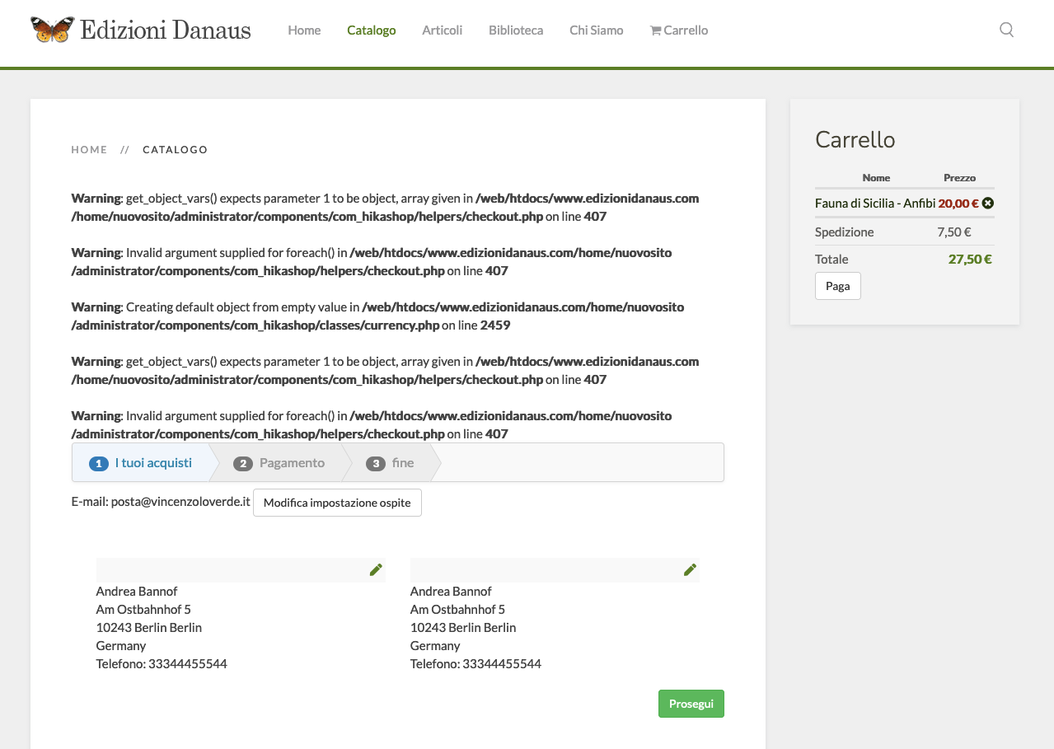This screenshot has height=749, width=1054.
Task: Select the 'fine' checkout step
Action: 390,463
